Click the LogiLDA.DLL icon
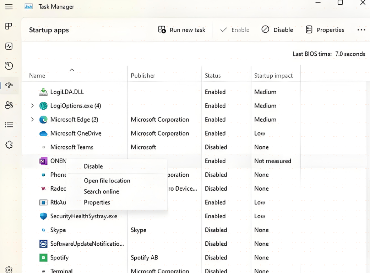The image size is (370, 273). 43,92
